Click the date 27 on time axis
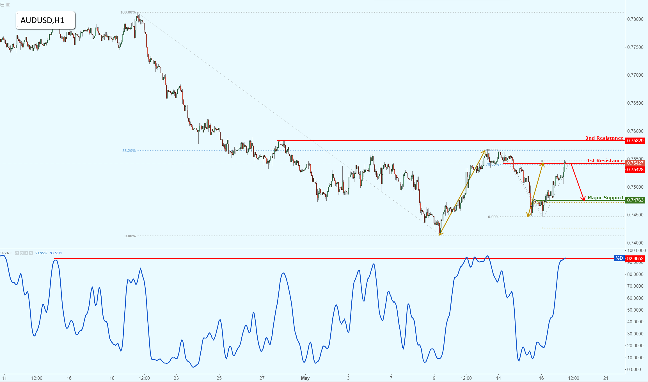This screenshot has width=648, height=382. (x=262, y=378)
